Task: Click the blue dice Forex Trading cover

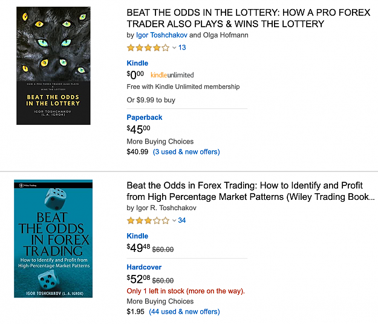Action: [53, 239]
